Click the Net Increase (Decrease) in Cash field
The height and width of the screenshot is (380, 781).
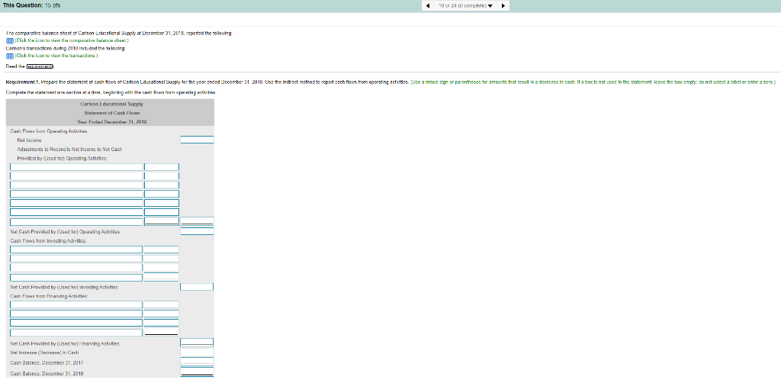197,352
